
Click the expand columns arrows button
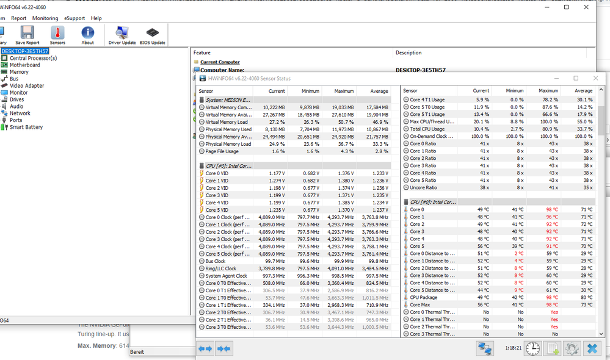coord(206,348)
